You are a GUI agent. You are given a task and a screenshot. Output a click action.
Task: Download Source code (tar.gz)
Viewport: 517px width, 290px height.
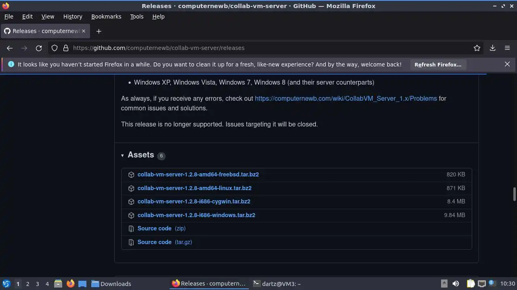tap(165, 242)
